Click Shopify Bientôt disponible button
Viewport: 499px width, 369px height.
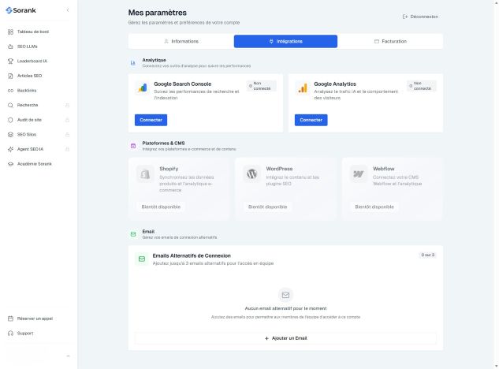(161, 207)
